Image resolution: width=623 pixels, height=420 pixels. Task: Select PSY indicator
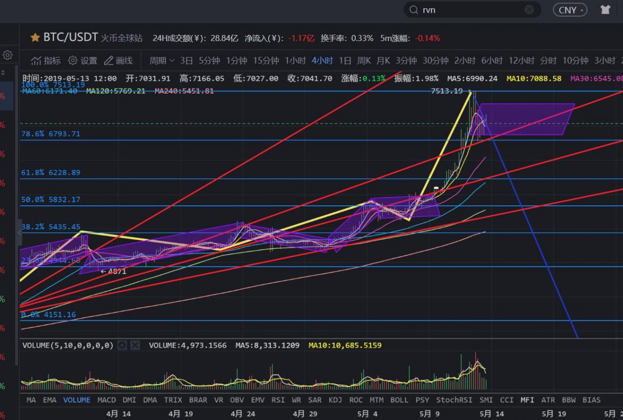coord(422,400)
